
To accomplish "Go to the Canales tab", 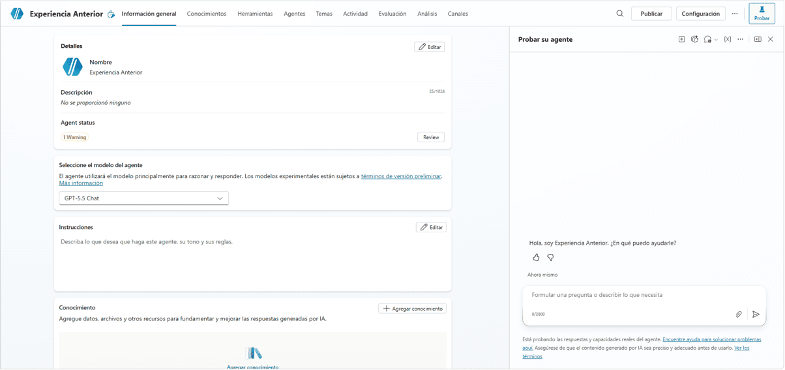I will [x=458, y=14].
